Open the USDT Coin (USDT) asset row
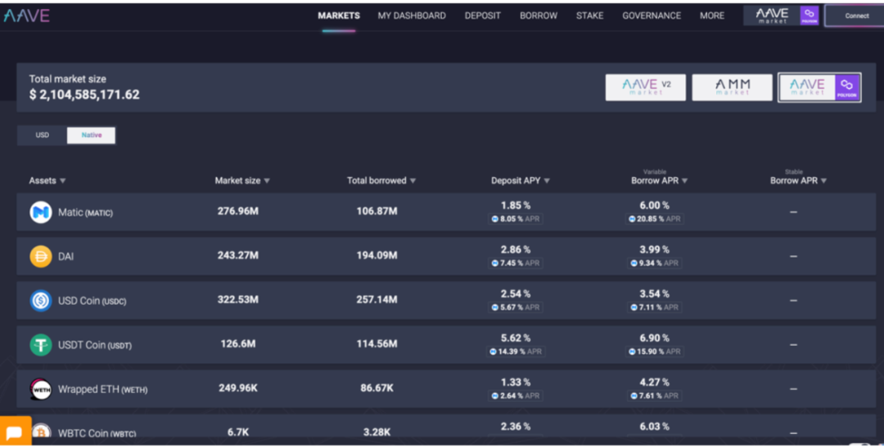Viewport: 884px width, 447px height. click(446, 345)
